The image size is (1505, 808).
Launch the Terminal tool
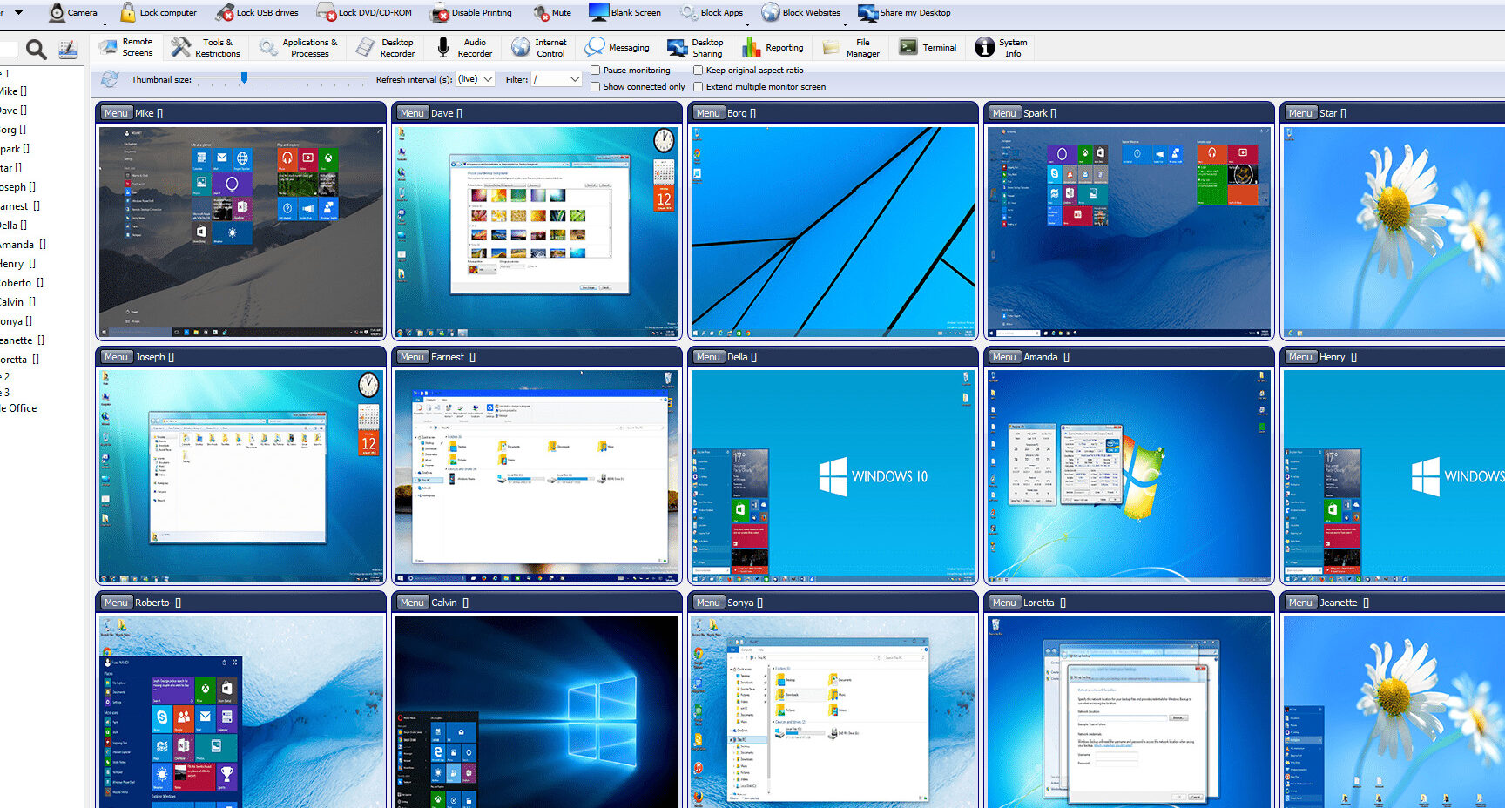click(x=908, y=47)
